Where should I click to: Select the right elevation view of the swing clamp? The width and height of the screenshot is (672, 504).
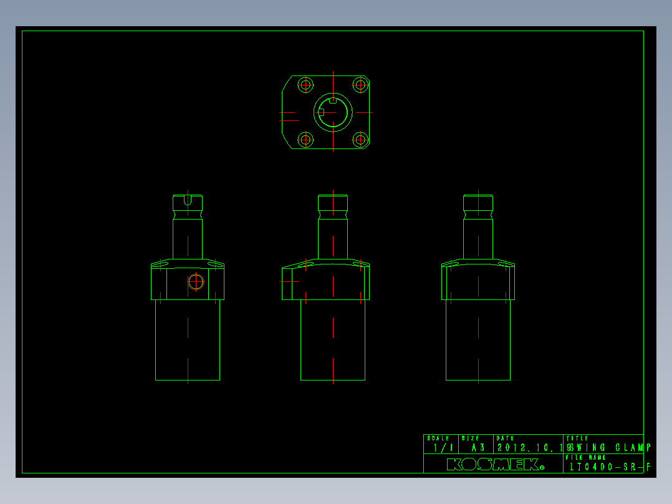coord(478,288)
